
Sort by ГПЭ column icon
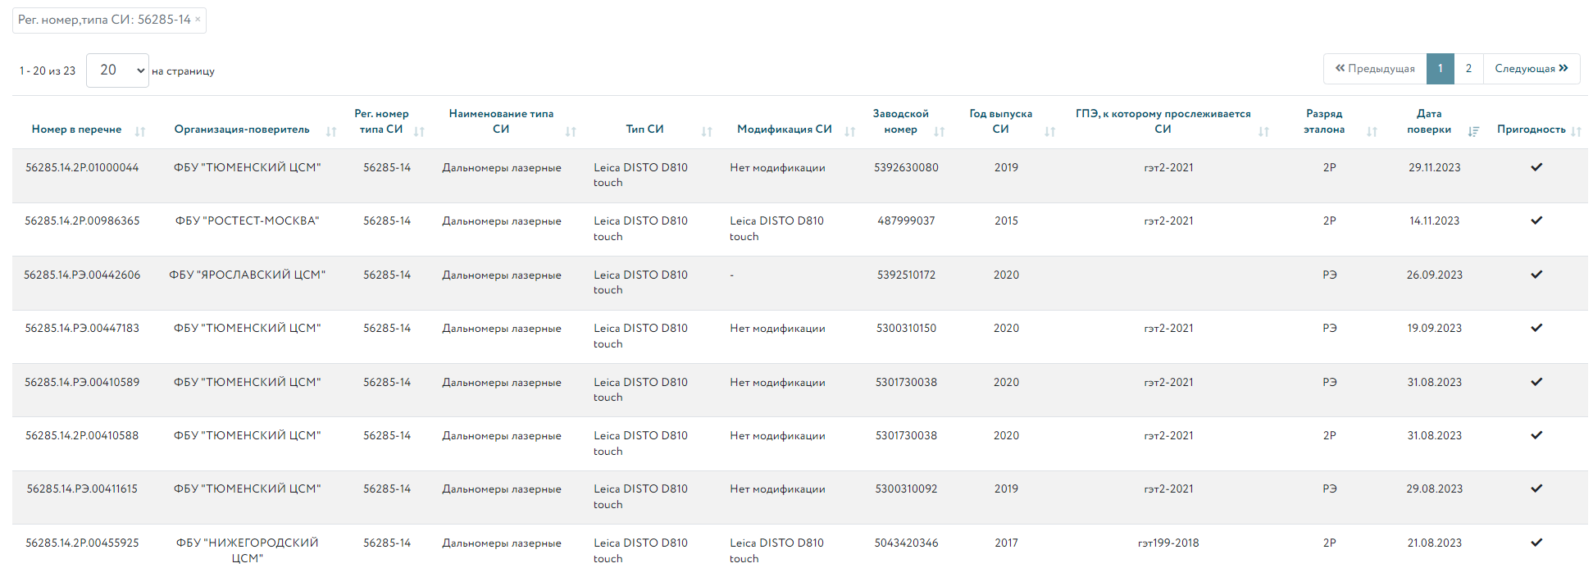point(1263,131)
